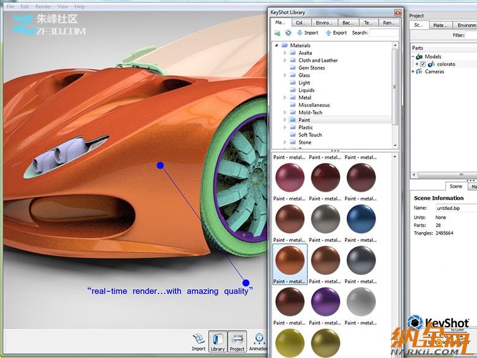Image resolution: width=477 pixels, height=358 pixels.
Task: Expand the Cloth and Leather folder
Action: (x=285, y=60)
